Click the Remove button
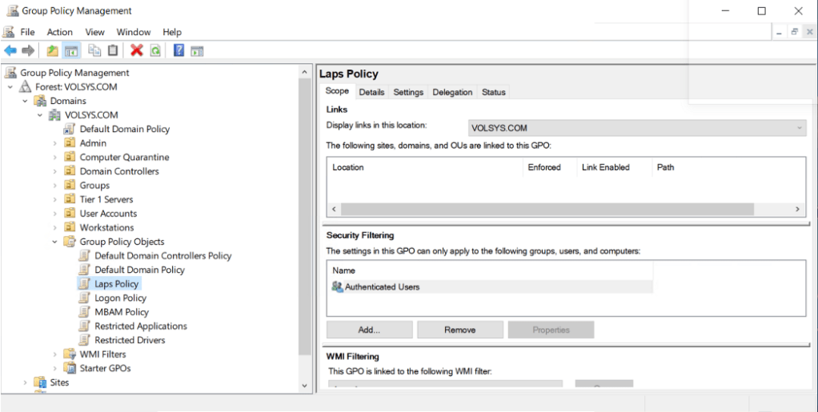 point(459,330)
